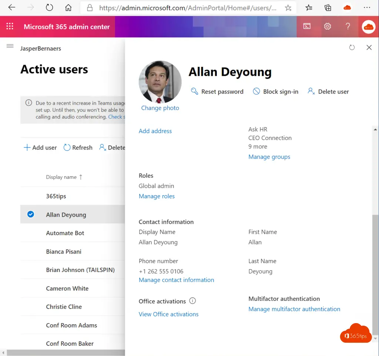Click the "9 more" groups text
The height and width of the screenshot is (356, 379).
(258, 146)
